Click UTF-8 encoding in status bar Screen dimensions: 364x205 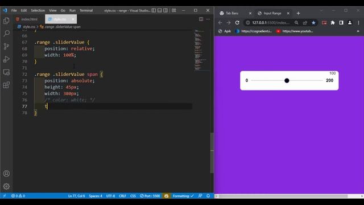coord(110,196)
